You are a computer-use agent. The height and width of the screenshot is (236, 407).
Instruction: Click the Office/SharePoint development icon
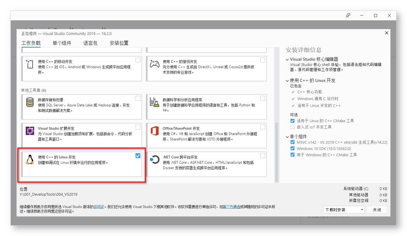pos(154,131)
